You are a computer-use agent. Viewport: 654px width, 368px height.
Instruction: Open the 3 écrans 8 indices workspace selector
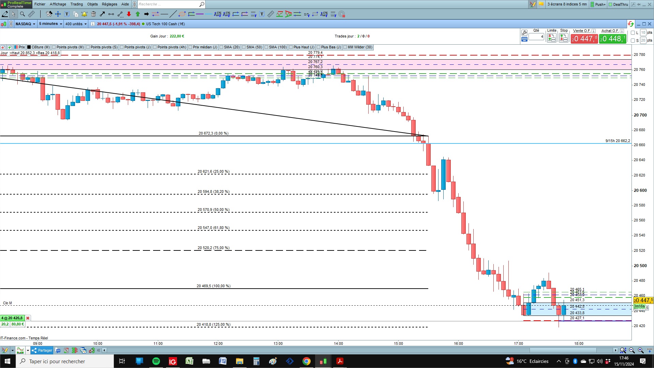[567, 4]
